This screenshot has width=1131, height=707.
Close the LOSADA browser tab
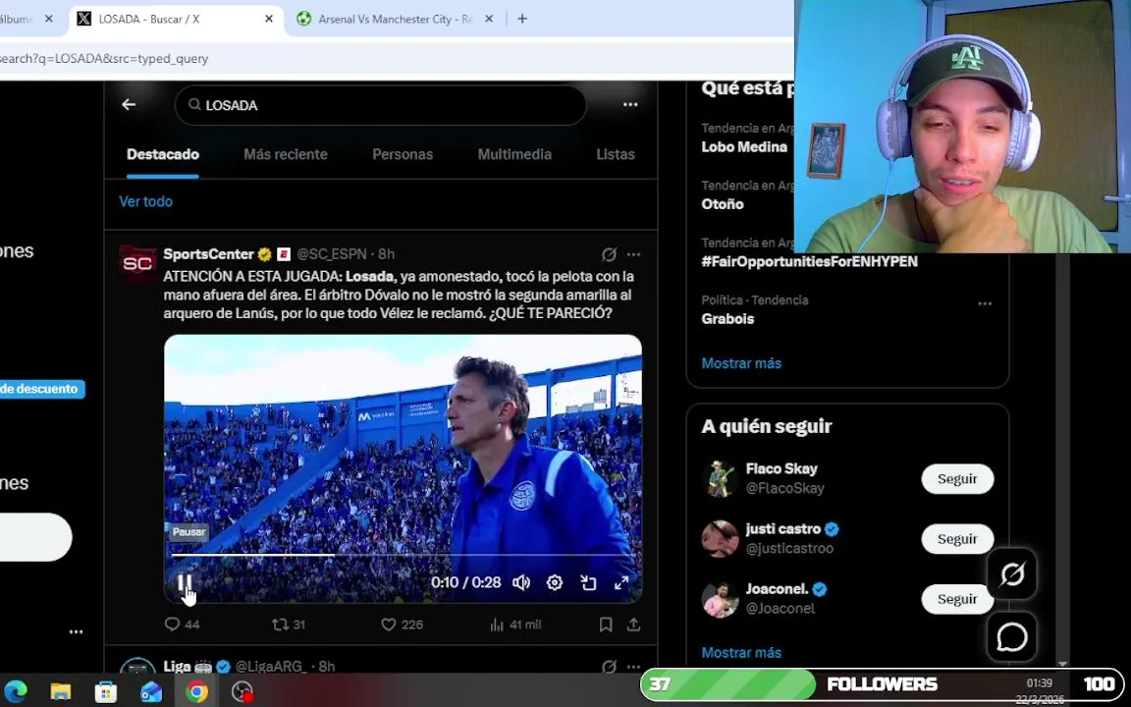click(x=269, y=19)
